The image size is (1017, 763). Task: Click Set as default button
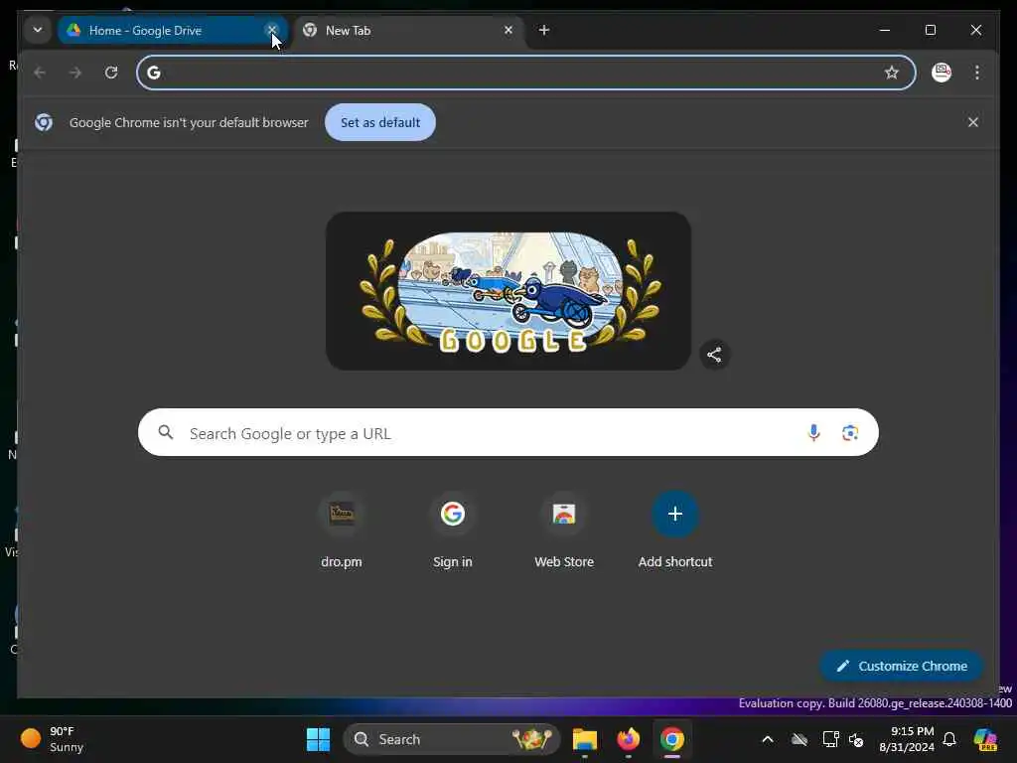coord(380,122)
